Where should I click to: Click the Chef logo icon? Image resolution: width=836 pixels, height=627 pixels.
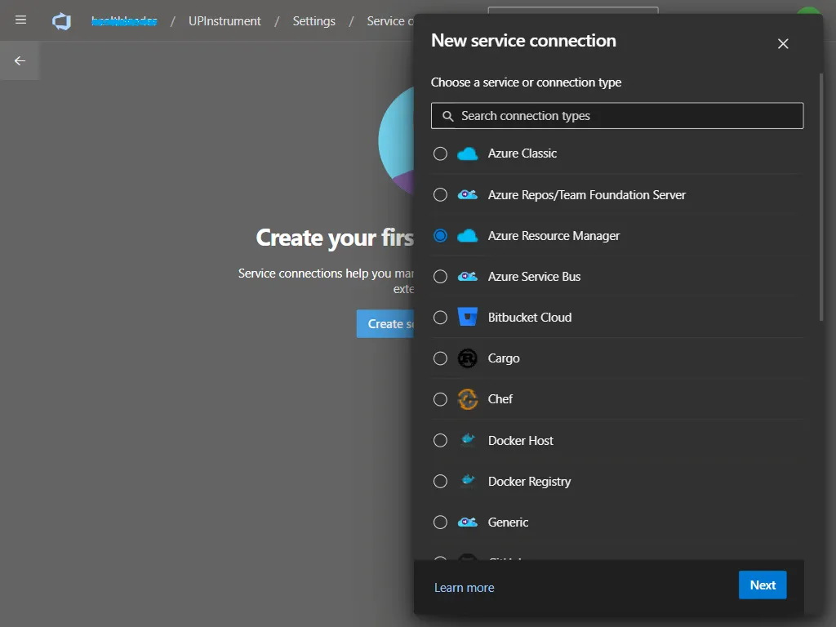tap(468, 399)
